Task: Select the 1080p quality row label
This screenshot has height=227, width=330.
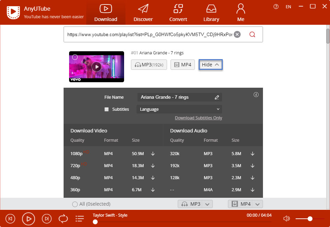Action: (76, 154)
